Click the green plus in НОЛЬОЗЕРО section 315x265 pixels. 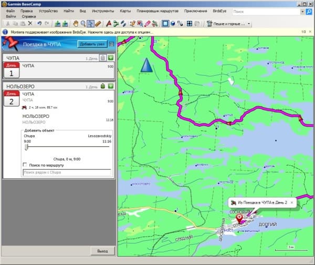tap(111, 86)
